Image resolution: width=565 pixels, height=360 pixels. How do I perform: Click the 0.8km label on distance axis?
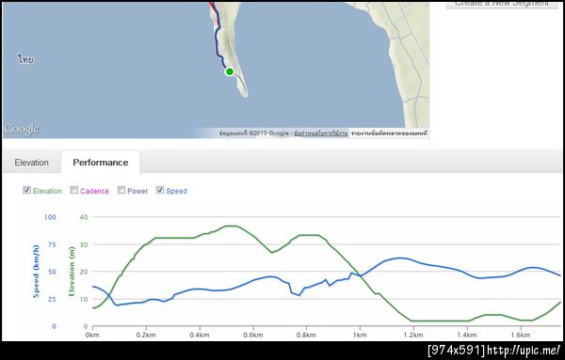pos(306,335)
